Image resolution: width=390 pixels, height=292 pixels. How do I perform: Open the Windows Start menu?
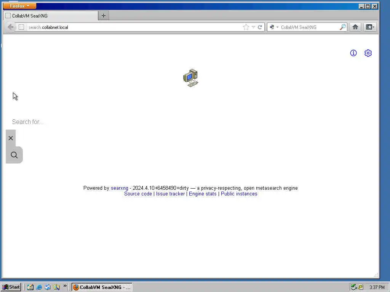pyautogui.click(x=11, y=287)
